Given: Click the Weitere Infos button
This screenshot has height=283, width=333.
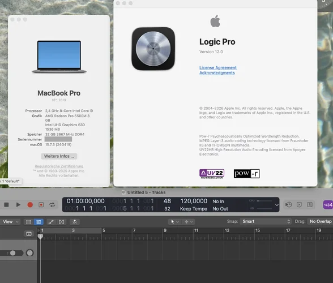Looking at the screenshot, I should click(59, 156).
